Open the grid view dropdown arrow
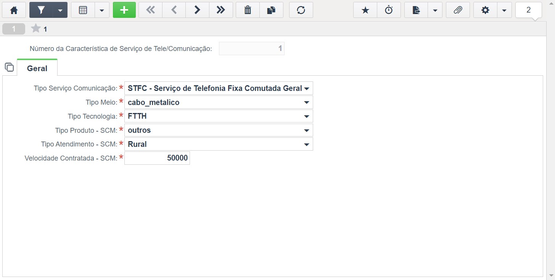 coord(102,10)
